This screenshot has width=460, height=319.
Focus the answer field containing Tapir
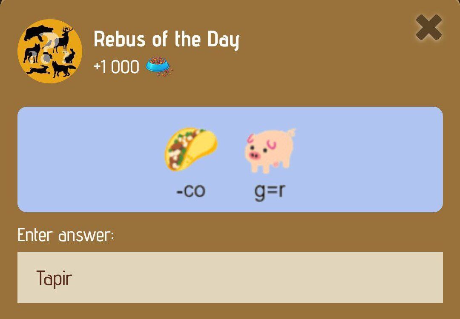tap(230, 277)
